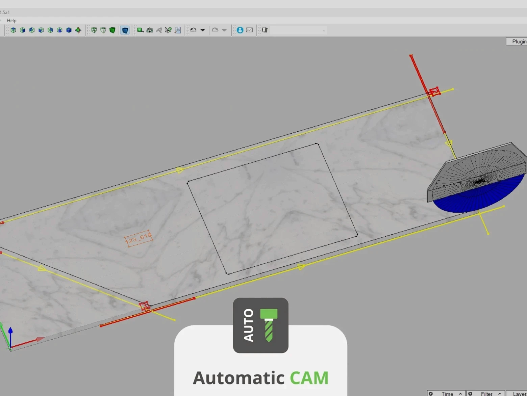Open the empty toolbar combo box

[x=298, y=30]
